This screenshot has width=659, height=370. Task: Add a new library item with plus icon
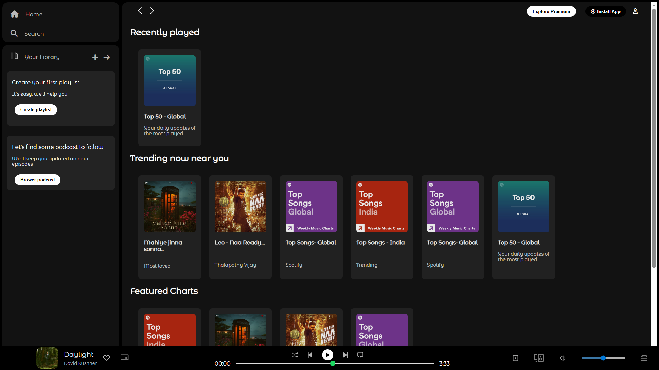[95, 57]
